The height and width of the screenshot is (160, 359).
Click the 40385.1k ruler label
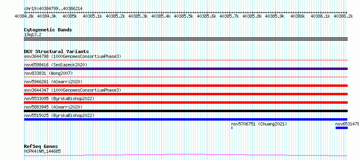click(x=92, y=16)
